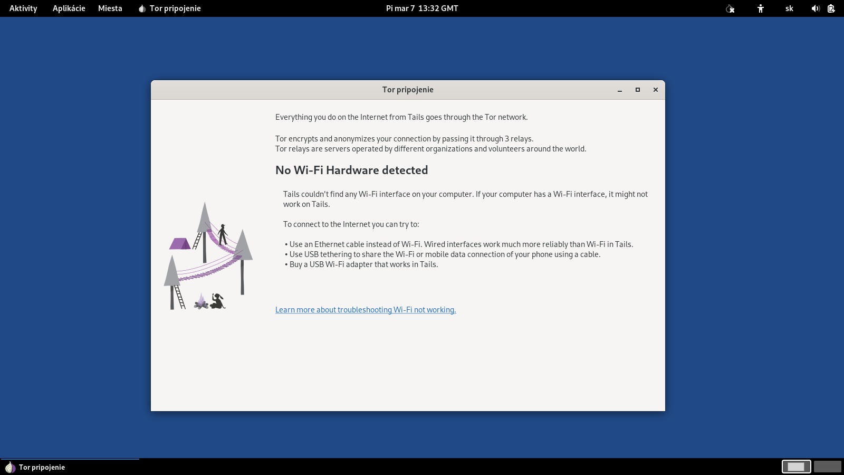Maximize the Tor pripojenie window

click(638, 90)
